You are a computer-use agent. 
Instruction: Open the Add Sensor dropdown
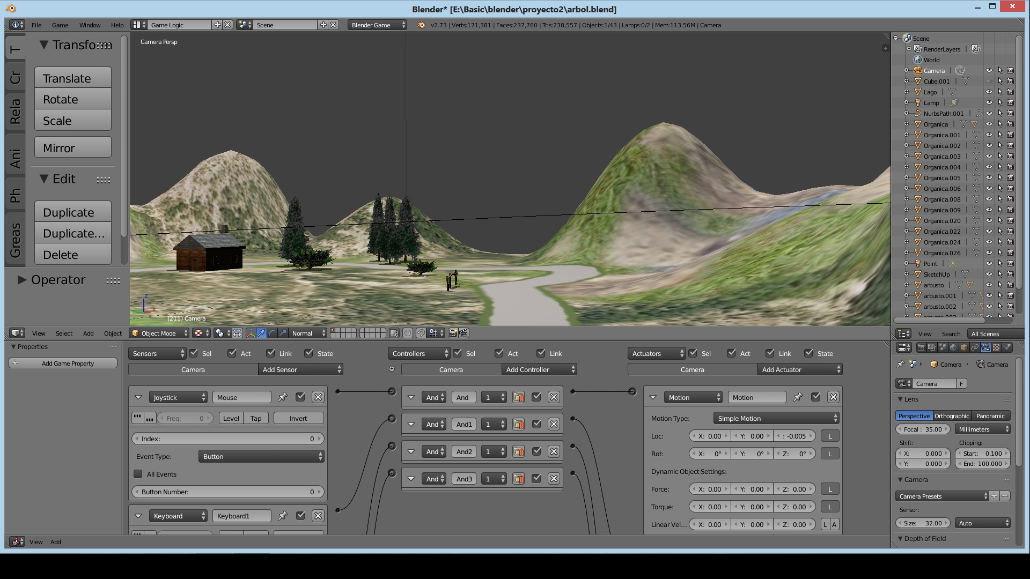click(x=300, y=369)
